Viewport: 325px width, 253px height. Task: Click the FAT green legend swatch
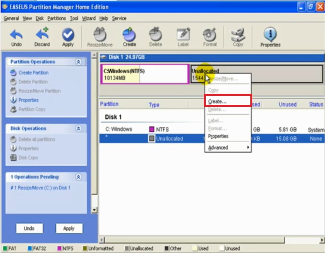click(x=5, y=248)
